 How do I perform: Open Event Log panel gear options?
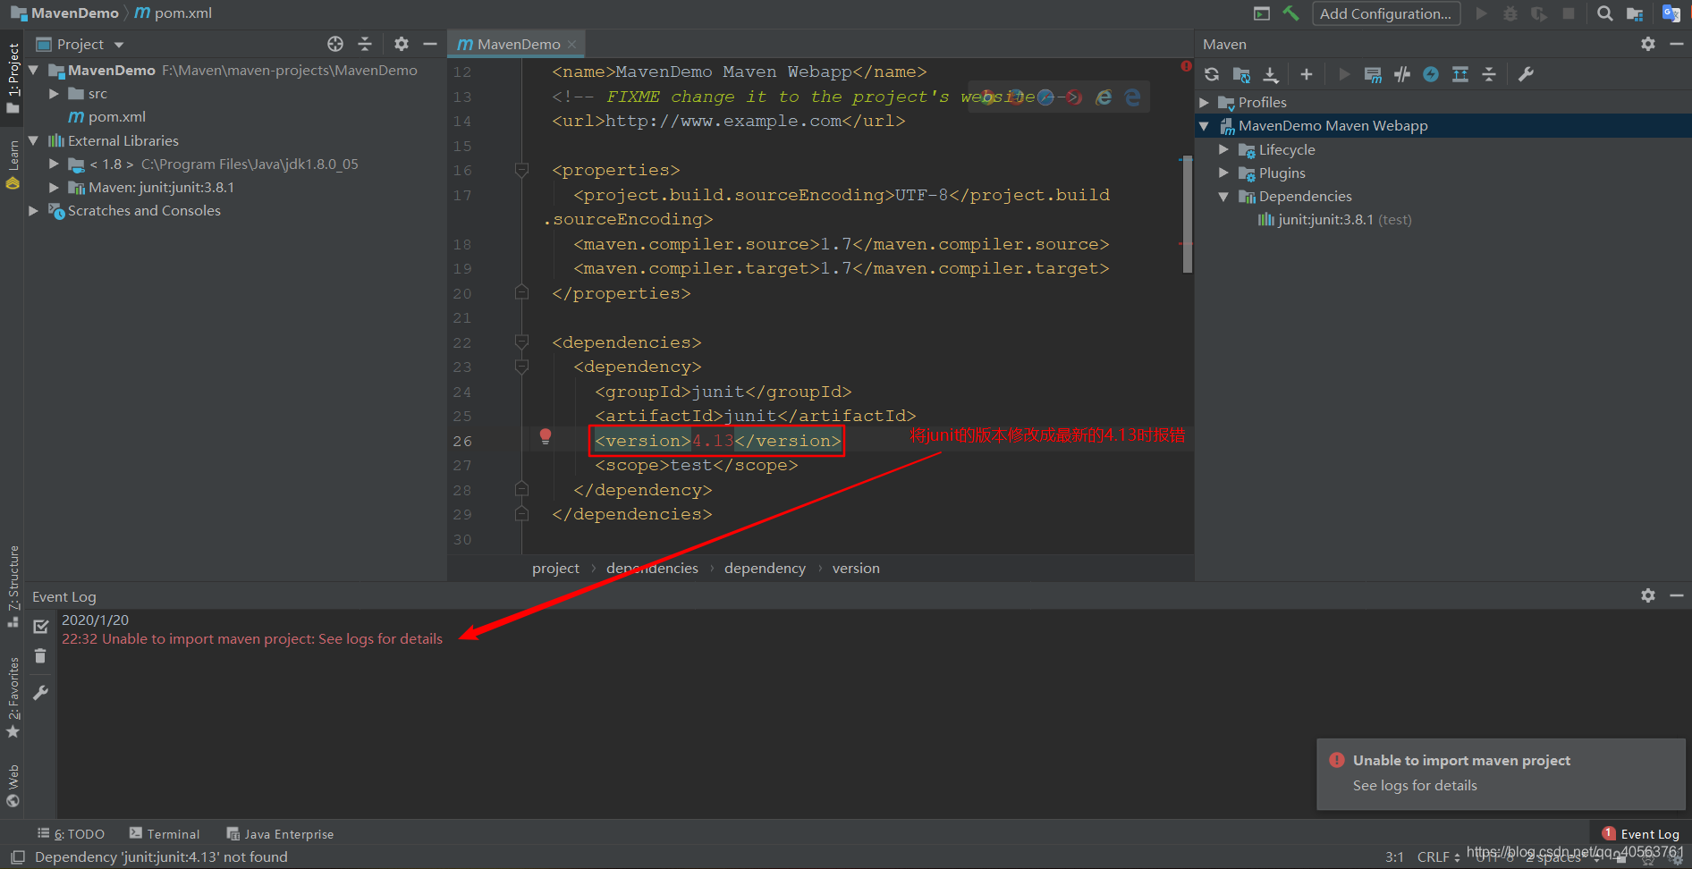[1648, 595]
